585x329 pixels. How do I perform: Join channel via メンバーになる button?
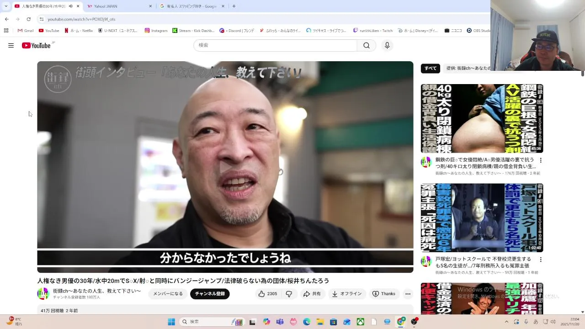pos(168,294)
